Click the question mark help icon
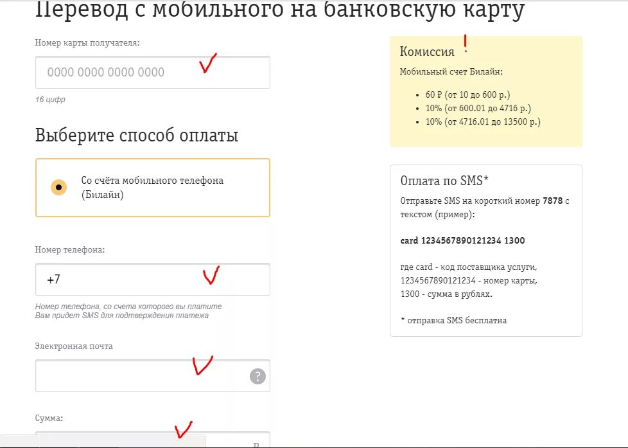The height and width of the screenshot is (448, 628). coord(256,375)
